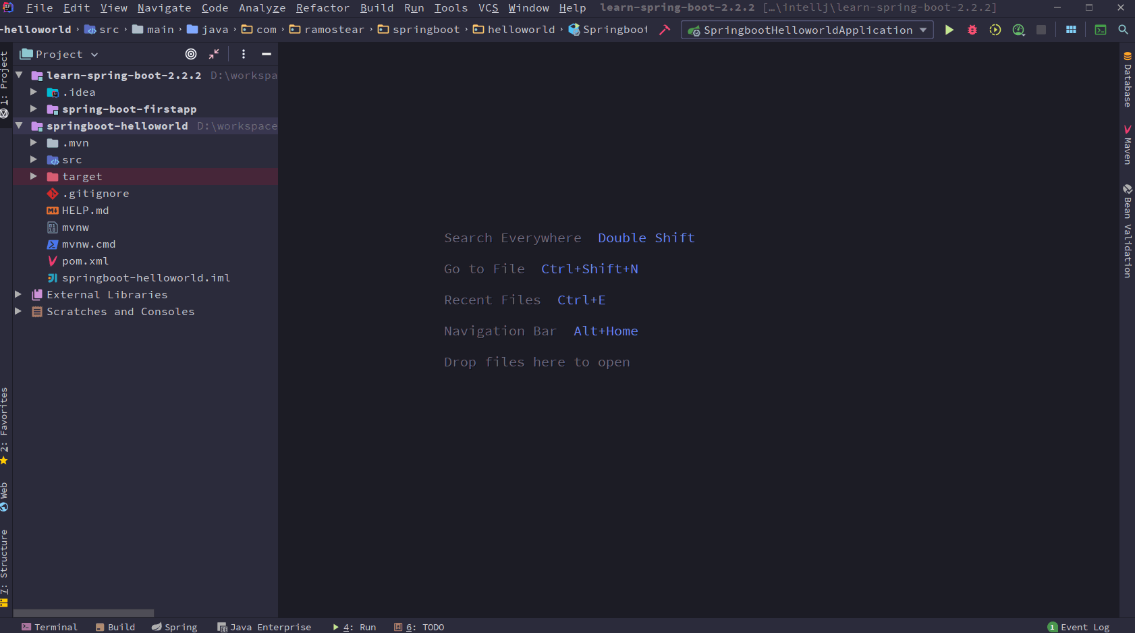Start debugging using the red bug icon
This screenshot has width=1135, height=633.
coord(972,30)
